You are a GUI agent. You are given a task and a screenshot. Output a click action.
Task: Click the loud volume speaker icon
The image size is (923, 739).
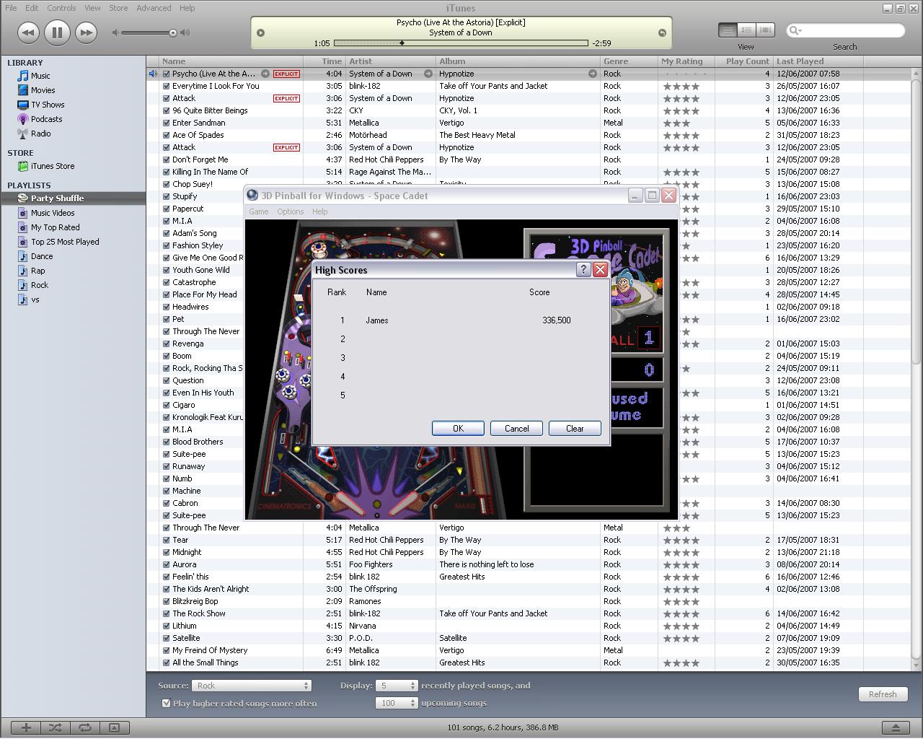[x=185, y=32]
